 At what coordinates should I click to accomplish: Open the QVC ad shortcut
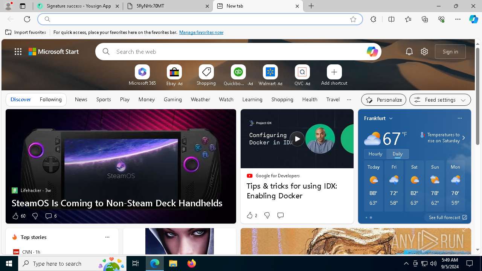[x=302, y=75]
